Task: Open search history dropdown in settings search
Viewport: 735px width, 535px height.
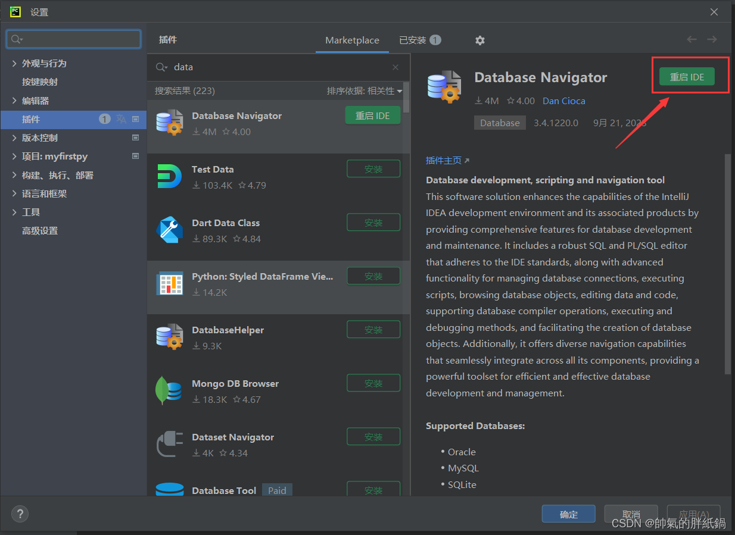Action: (16, 39)
